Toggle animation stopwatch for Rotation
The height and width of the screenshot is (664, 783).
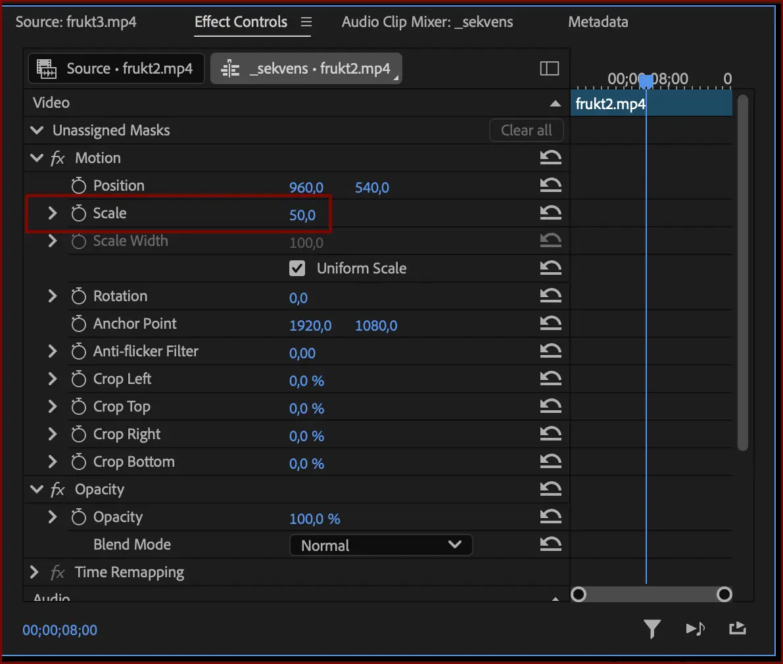pos(78,296)
